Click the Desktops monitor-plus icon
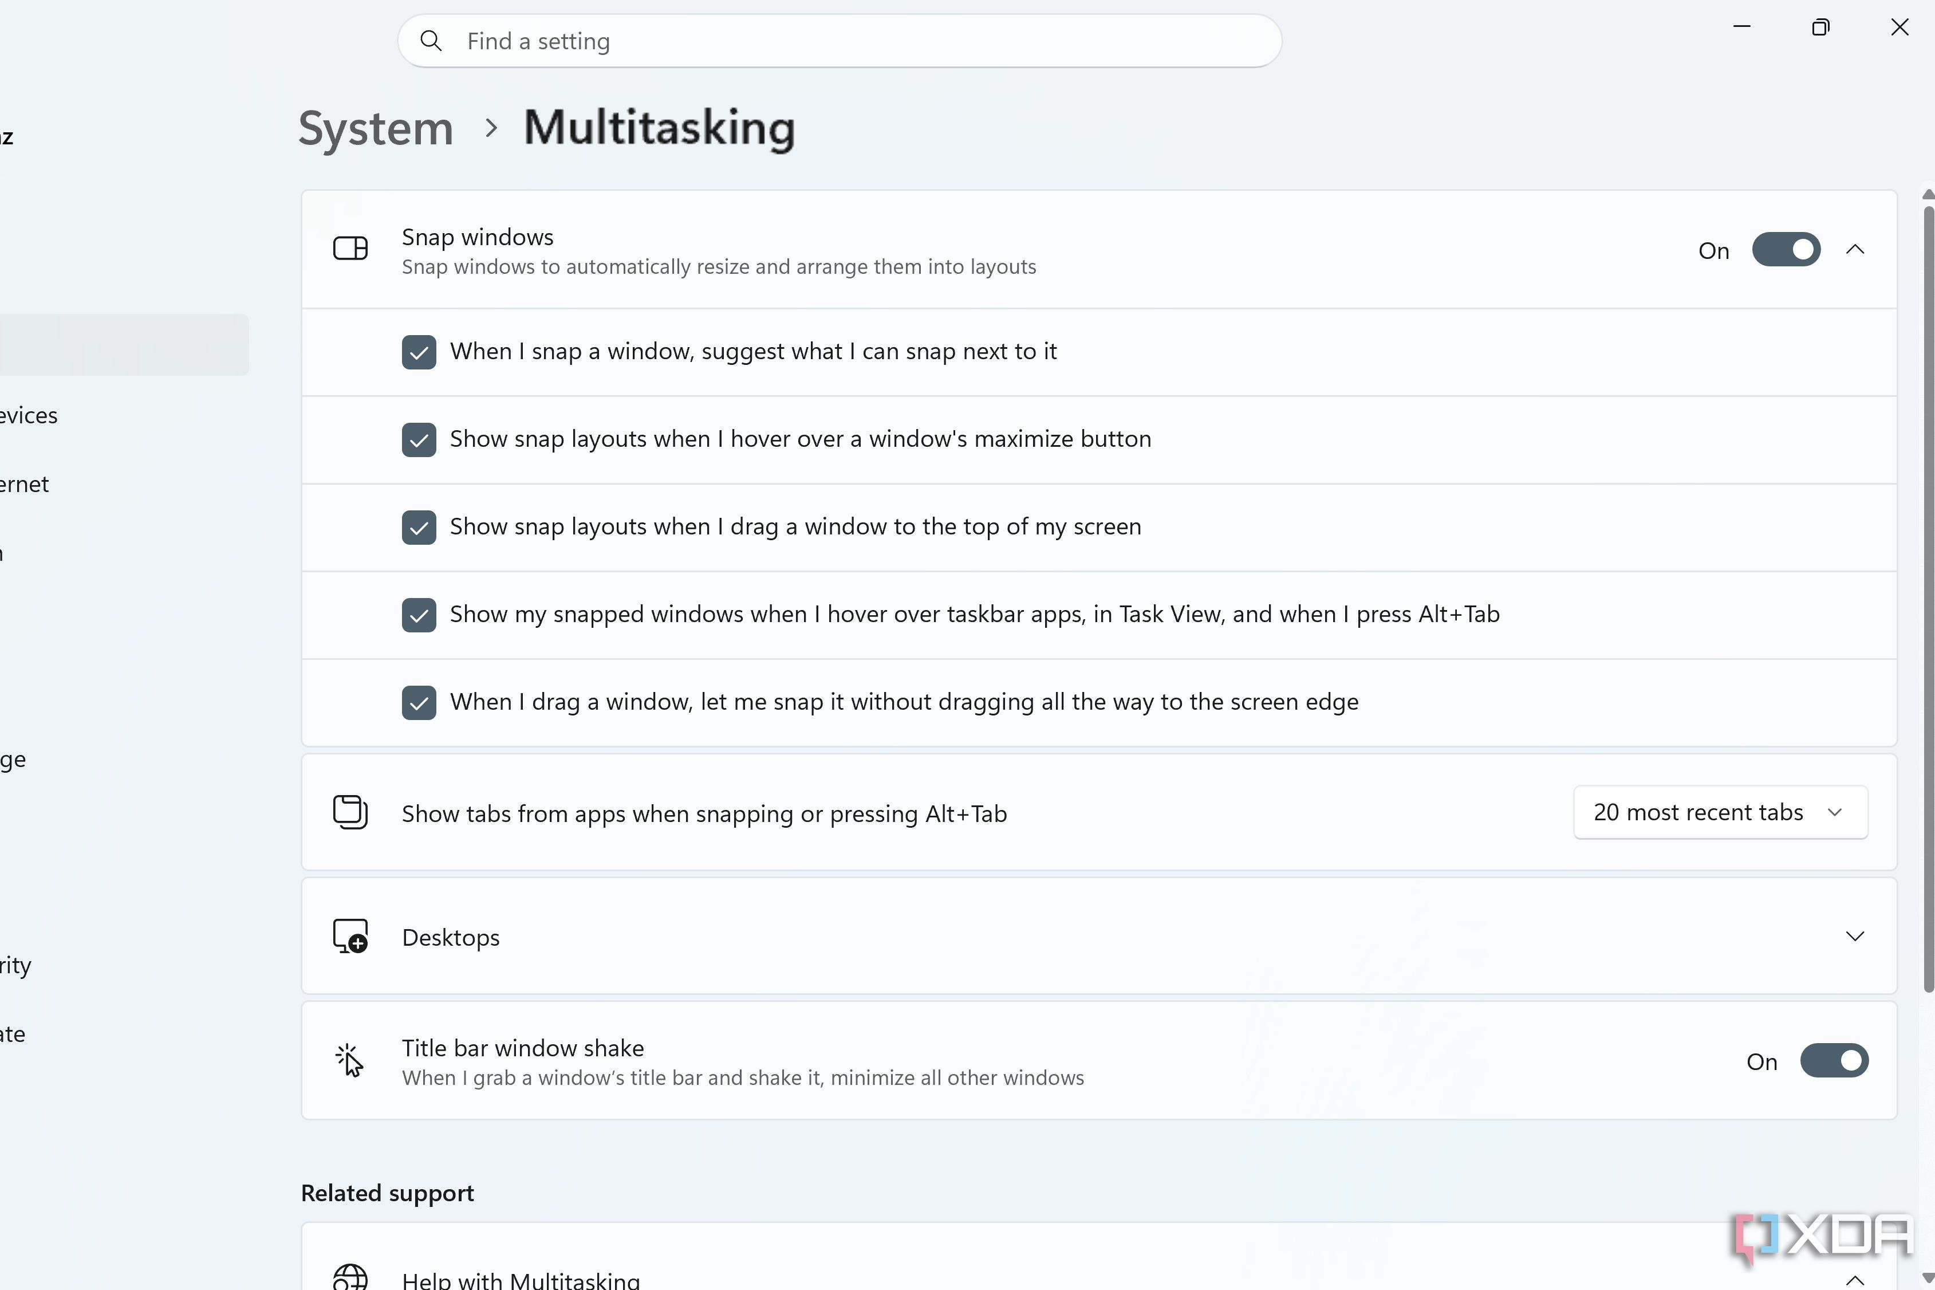Viewport: 1935px width, 1290px height. pyautogui.click(x=349, y=936)
